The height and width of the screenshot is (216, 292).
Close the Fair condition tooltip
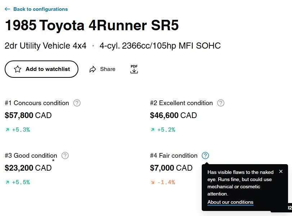281,171
